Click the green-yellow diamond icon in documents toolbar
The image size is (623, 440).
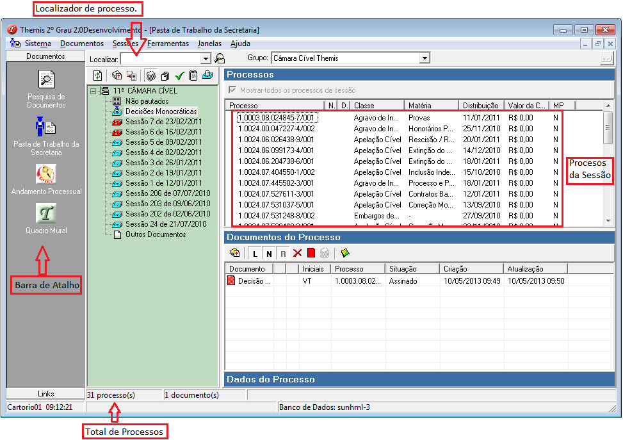click(345, 253)
